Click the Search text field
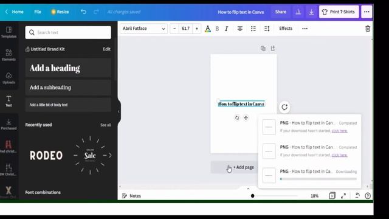The width and height of the screenshot is (389, 219). click(68, 32)
